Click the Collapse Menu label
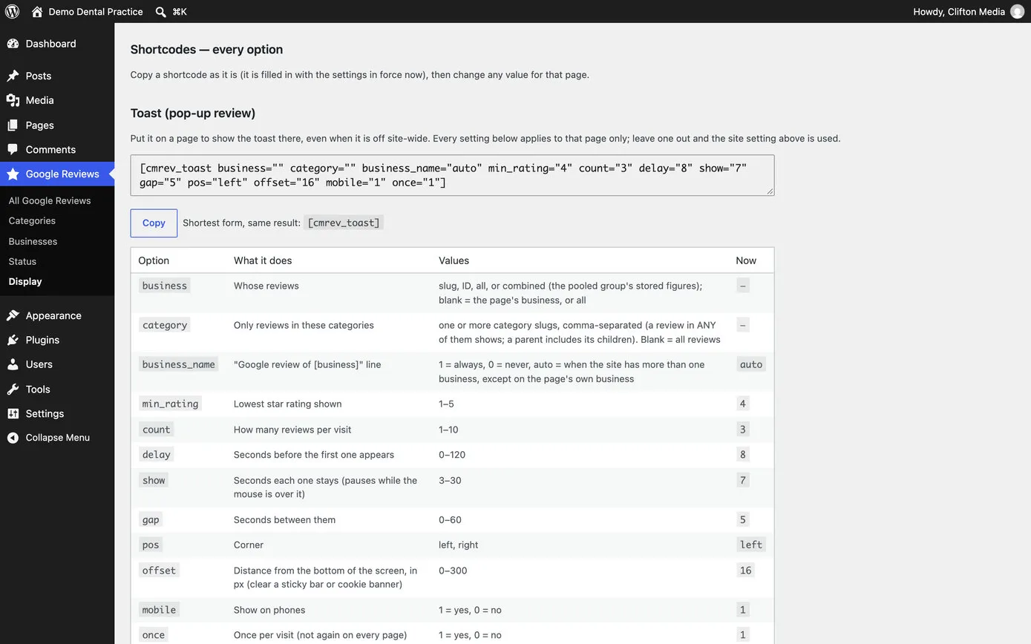1031x644 pixels. pos(58,438)
